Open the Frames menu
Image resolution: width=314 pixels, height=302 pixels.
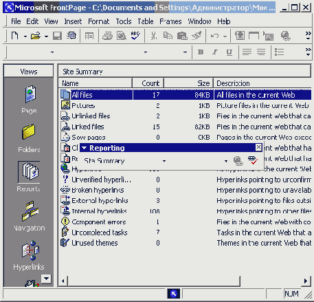pyautogui.click(x=170, y=21)
